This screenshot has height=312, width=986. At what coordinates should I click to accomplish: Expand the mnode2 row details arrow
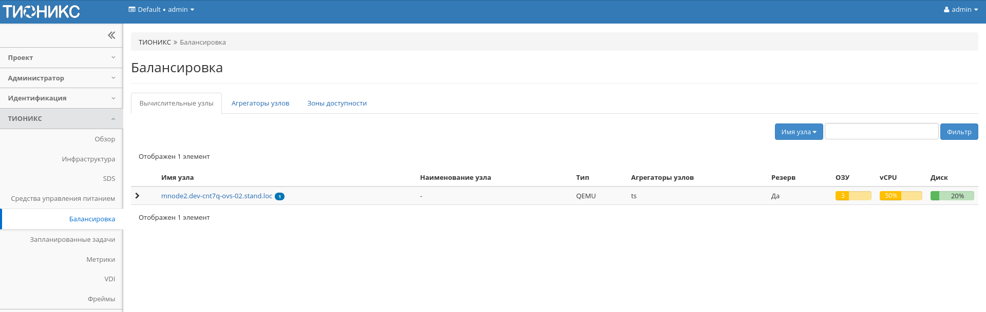[137, 196]
